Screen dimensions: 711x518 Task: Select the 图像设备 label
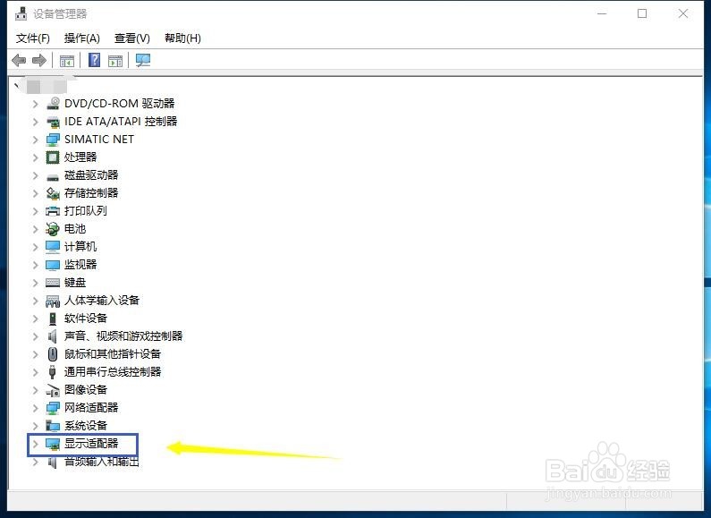click(86, 390)
